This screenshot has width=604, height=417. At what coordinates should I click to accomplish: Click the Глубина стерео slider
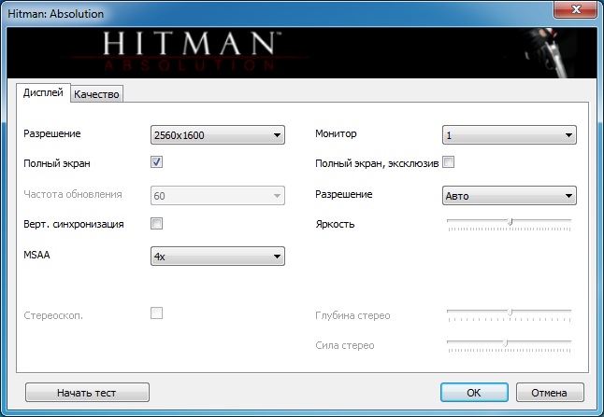(x=510, y=314)
